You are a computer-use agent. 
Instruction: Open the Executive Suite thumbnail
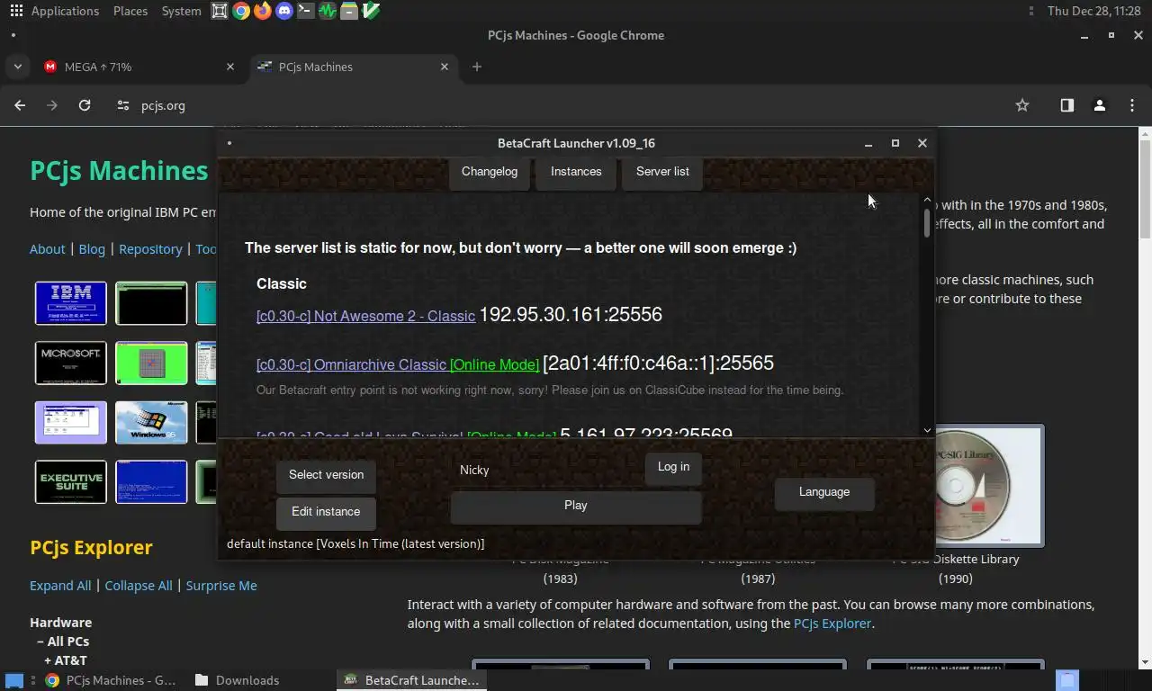71,482
